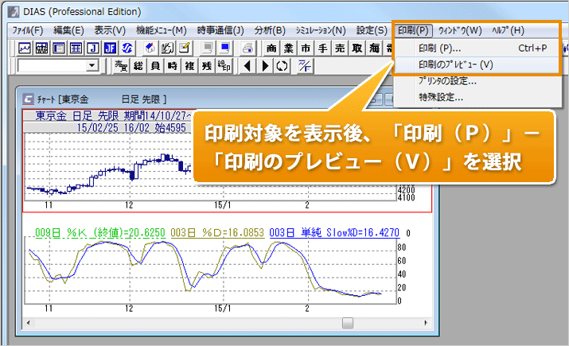The image size is (569, 346).
Task: Click the right arrow next button
Action: coord(264,65)
